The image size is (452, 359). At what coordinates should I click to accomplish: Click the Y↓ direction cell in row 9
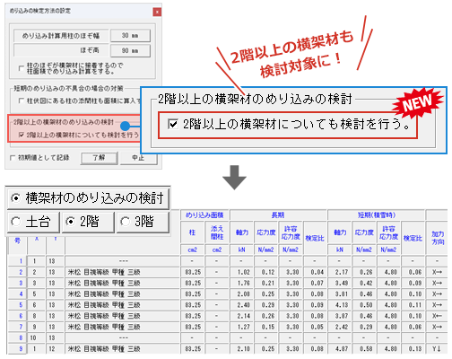[x=438, y=348]
